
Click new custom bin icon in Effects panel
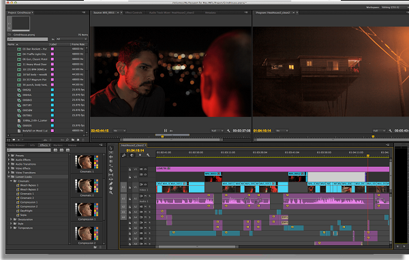(95, 247)
